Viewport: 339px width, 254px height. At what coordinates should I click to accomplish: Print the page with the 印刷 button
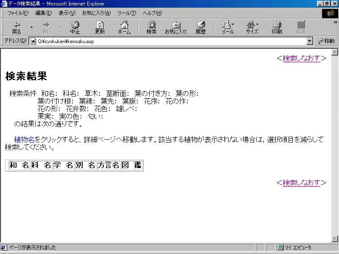[x=277, y=28]
